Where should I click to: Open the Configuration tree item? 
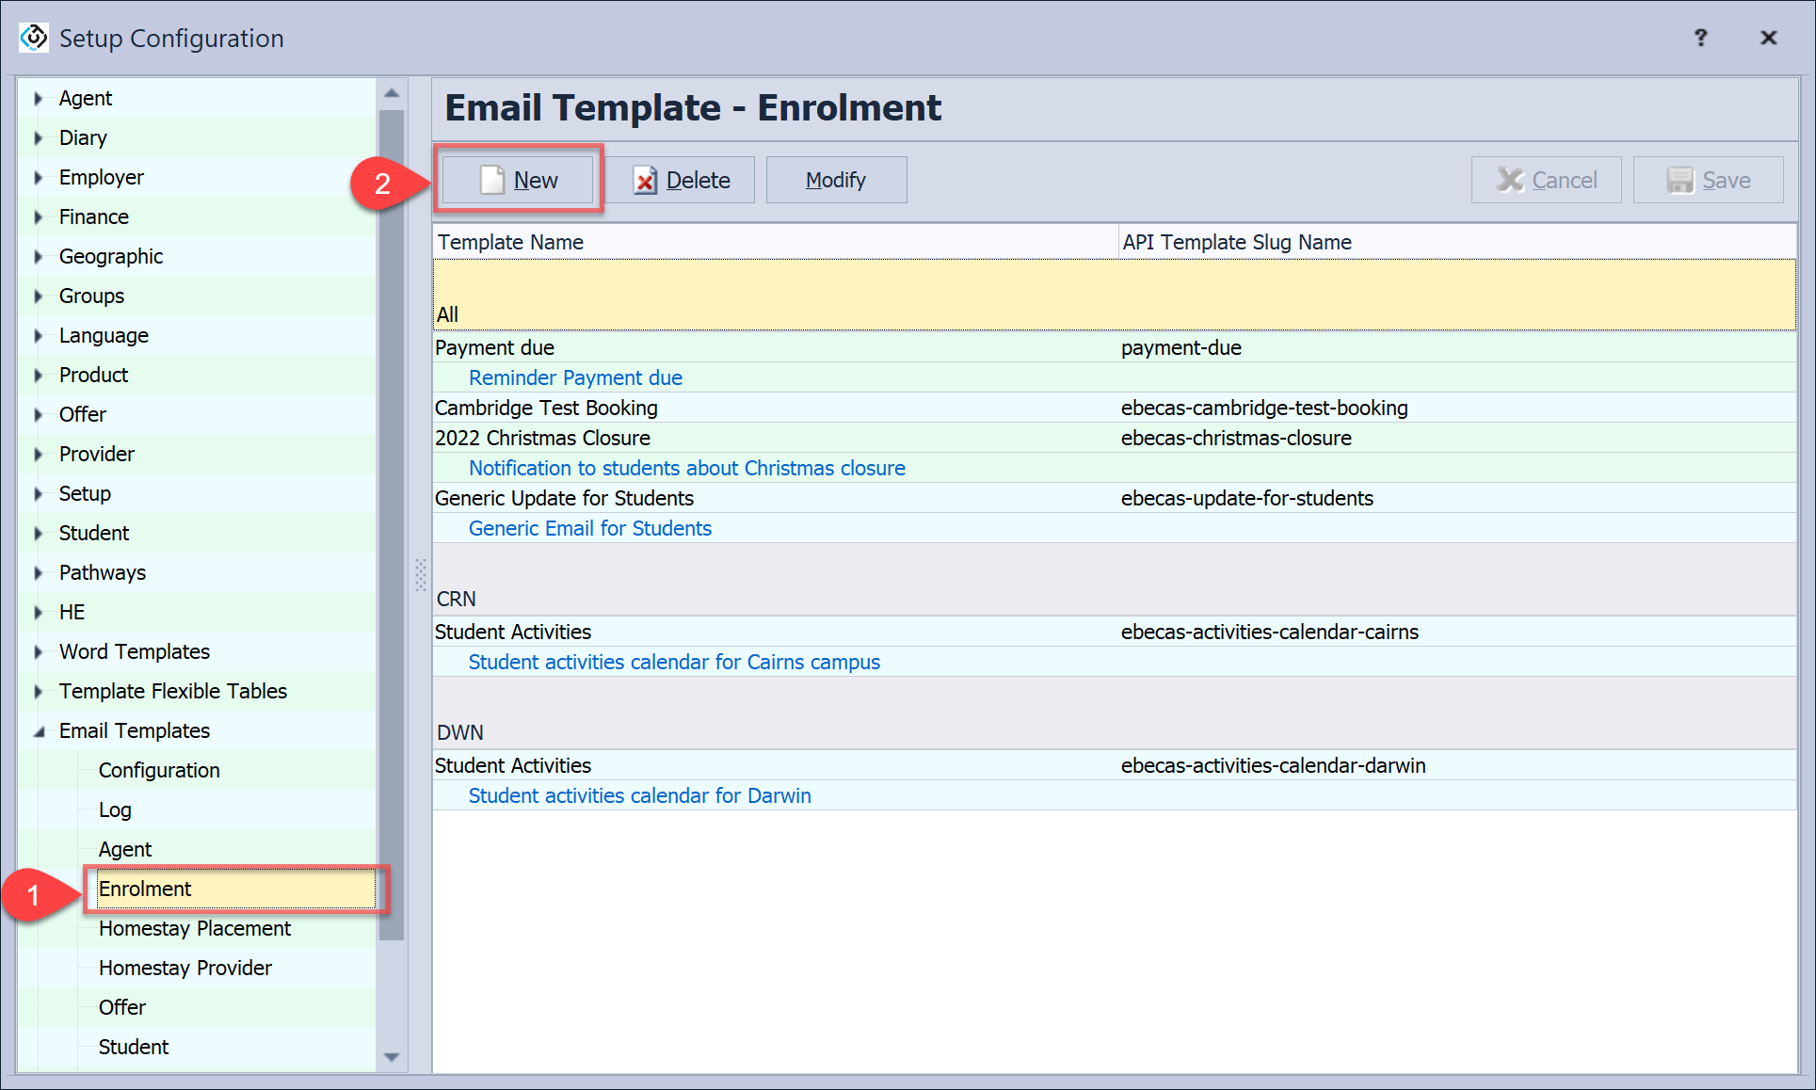pos(159,770)
